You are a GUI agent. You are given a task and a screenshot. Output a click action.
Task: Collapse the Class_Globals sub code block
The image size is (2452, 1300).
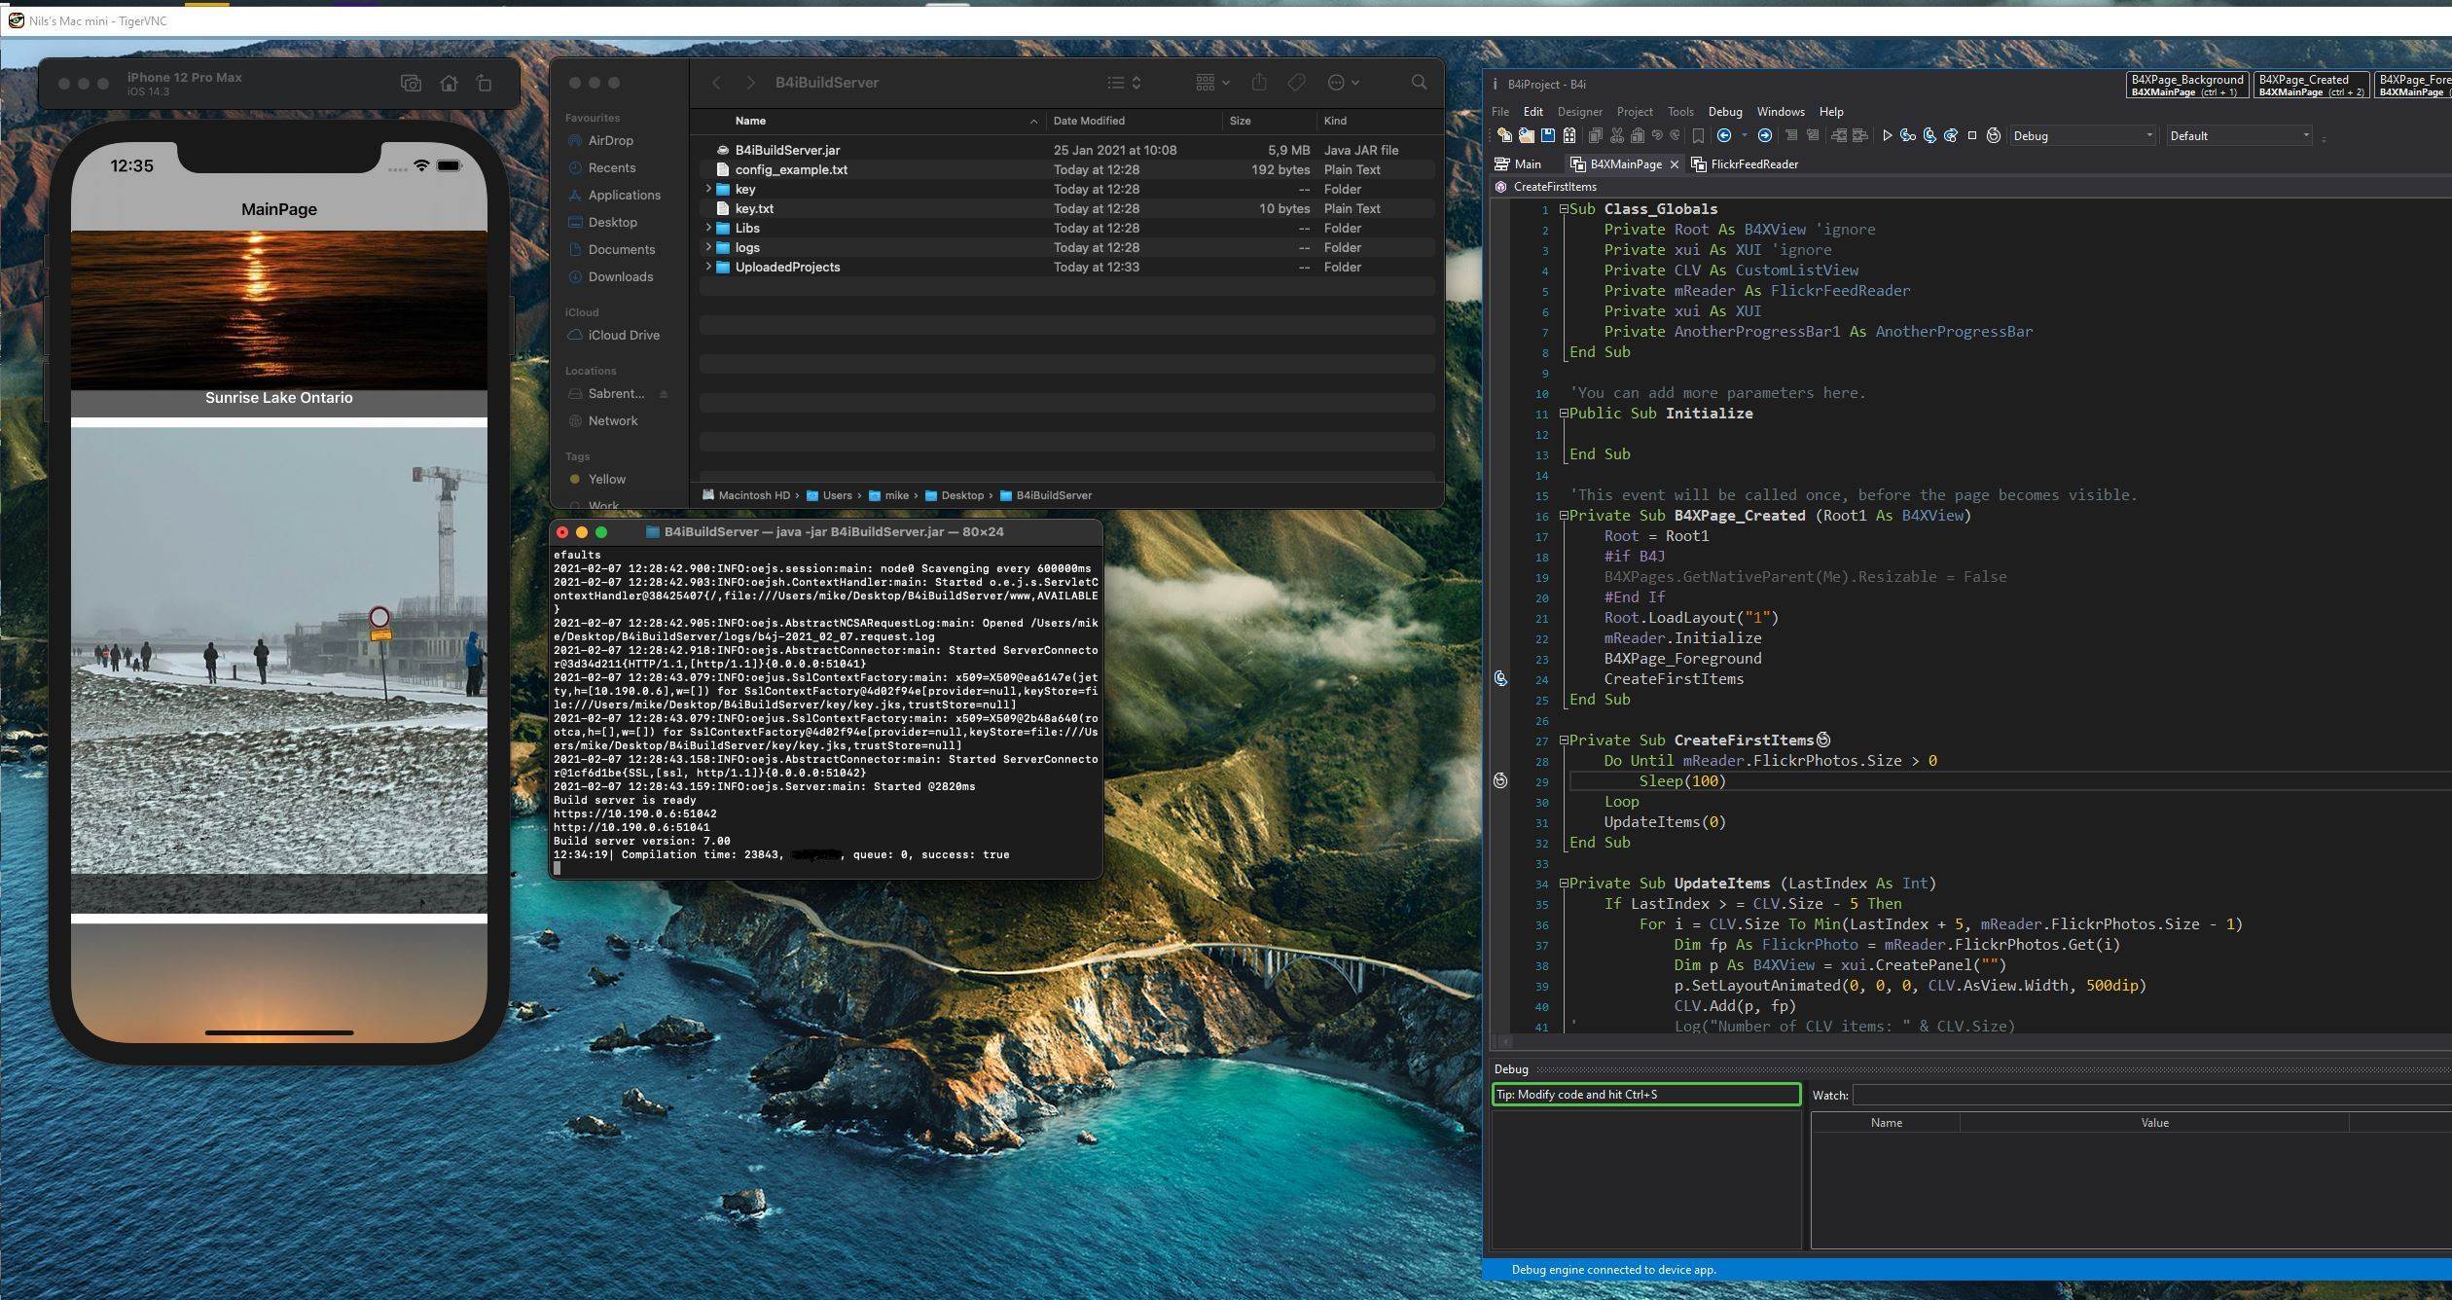(x=1564, y=209)
